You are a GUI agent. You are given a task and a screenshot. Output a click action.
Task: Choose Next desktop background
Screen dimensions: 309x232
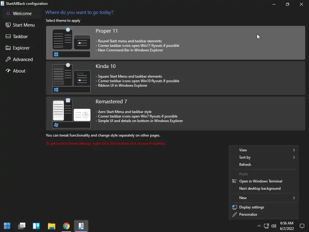[x=263, y=188]
